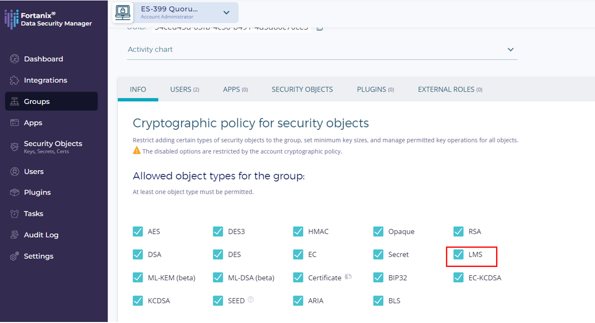Click the Security Objects key icon
This screenshot has height=323, width=595.
tap(14, 147)
